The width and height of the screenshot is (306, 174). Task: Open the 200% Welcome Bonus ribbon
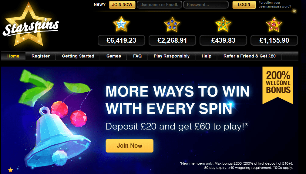[278, 85]
